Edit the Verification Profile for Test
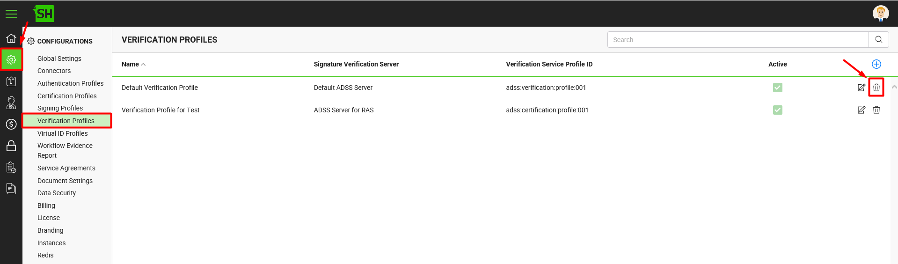Image resolution: width=898 pixels, height=264 pixels. (x=861, y=110)
